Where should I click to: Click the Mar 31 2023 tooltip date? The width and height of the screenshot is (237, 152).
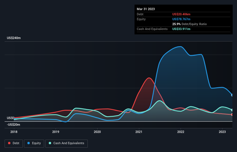point(146,9)
